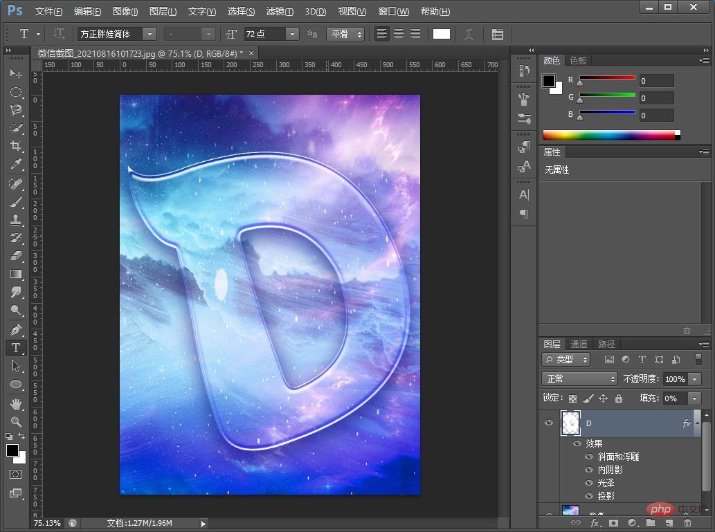Open the font family dropdown 方正胖娃简体
The height and width of the screenshot is (532, 715).
pos(150,34)
